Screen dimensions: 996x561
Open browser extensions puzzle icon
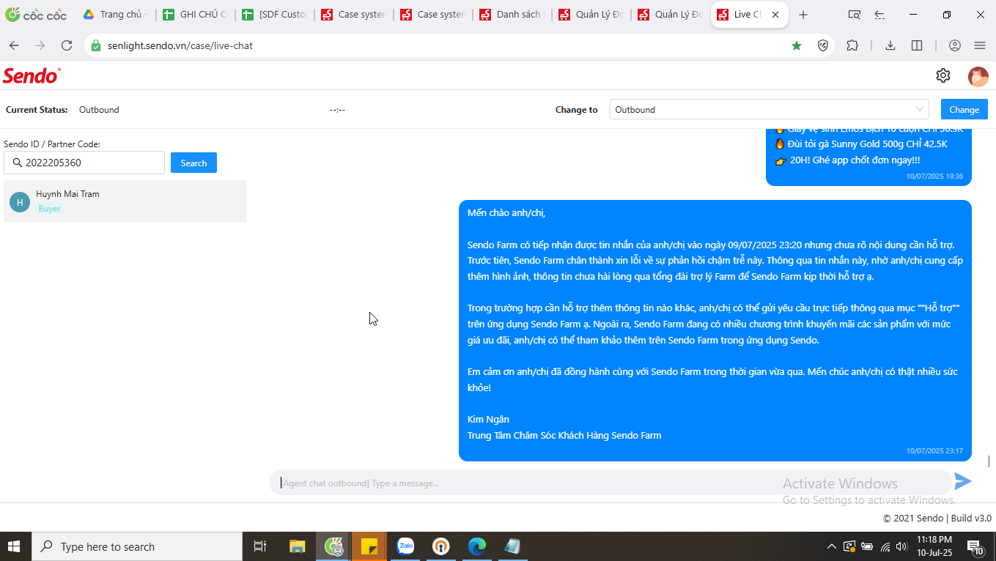[x=852, y=45]
